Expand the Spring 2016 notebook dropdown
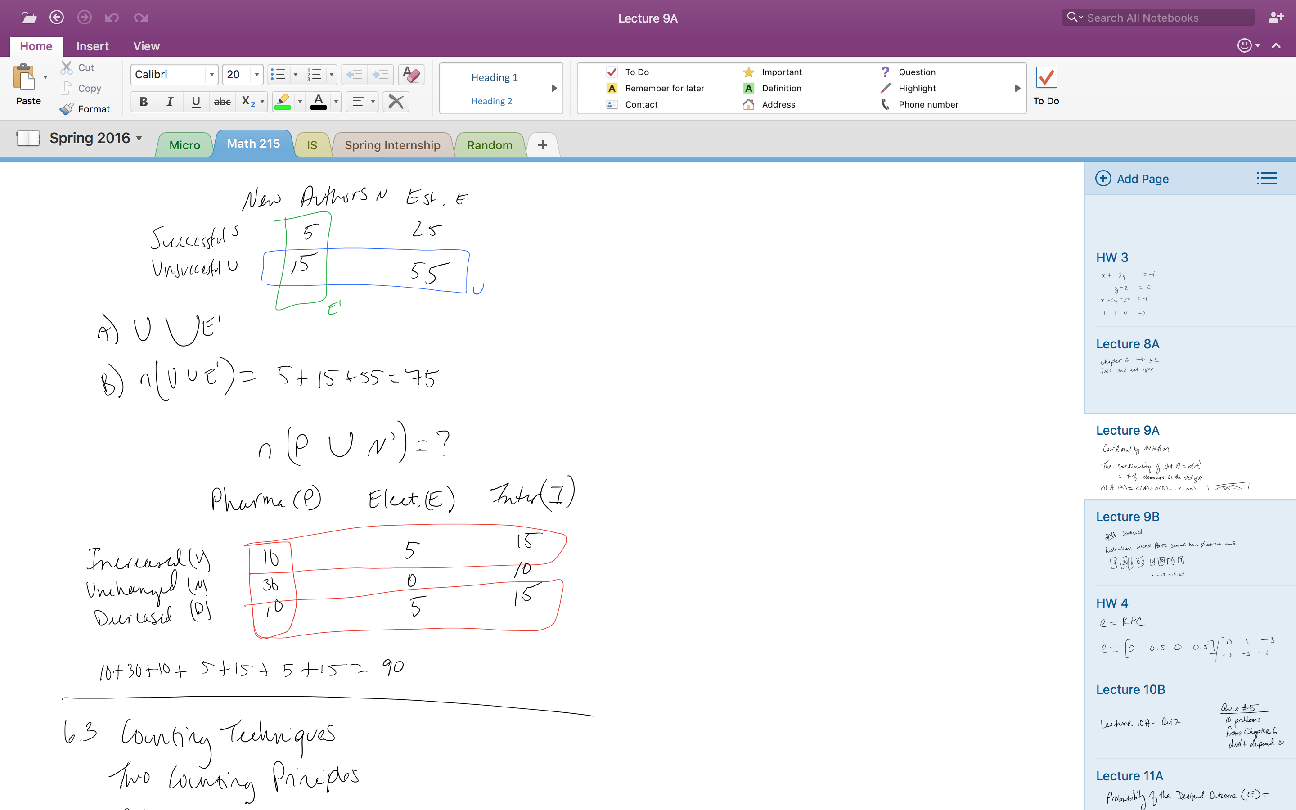The height and width of the screenshot is (810, 1296). [x=139, y=138]
